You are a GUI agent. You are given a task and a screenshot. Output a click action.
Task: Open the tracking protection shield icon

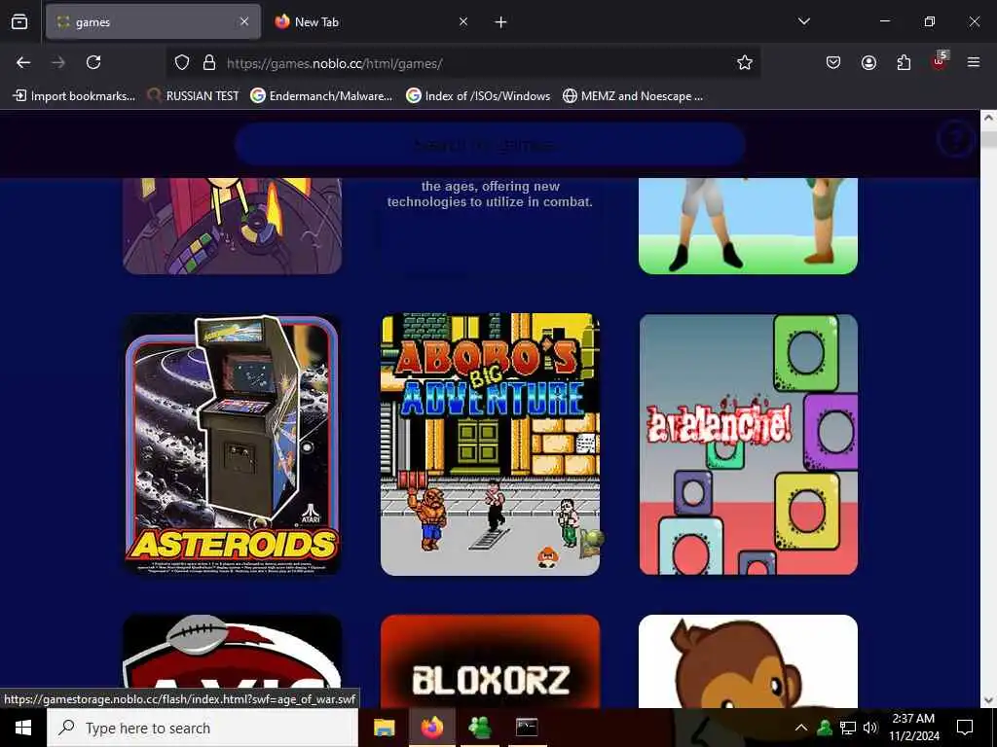182,63
